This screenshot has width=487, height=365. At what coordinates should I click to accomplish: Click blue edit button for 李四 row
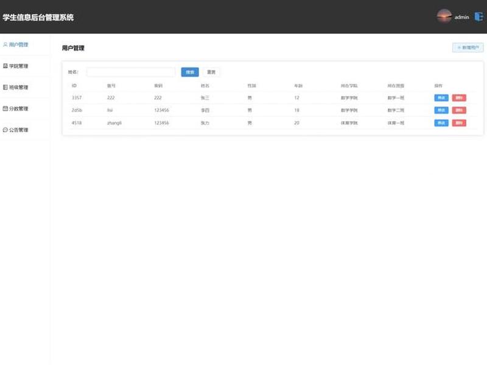coord(441,110)
